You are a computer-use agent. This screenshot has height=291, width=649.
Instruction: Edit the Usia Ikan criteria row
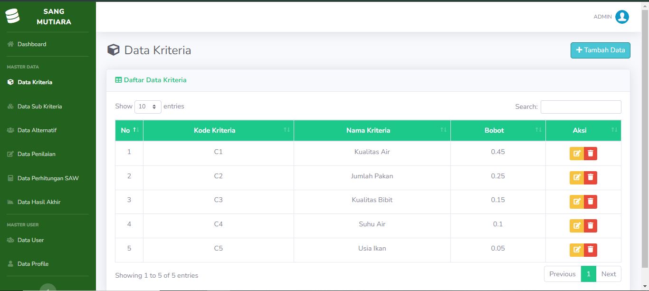[577, 250]
